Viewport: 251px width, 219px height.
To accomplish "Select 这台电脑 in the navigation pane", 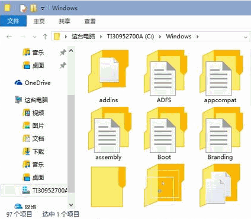I will point(31,100).
